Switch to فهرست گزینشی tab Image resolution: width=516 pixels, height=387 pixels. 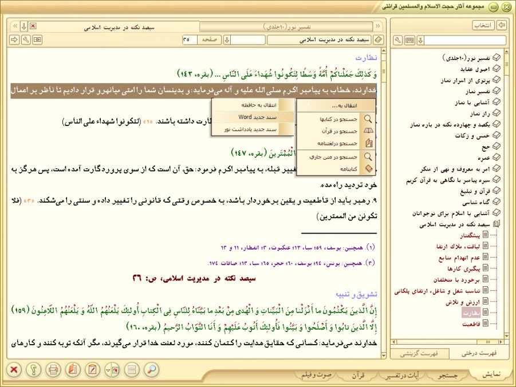point(419,354)
